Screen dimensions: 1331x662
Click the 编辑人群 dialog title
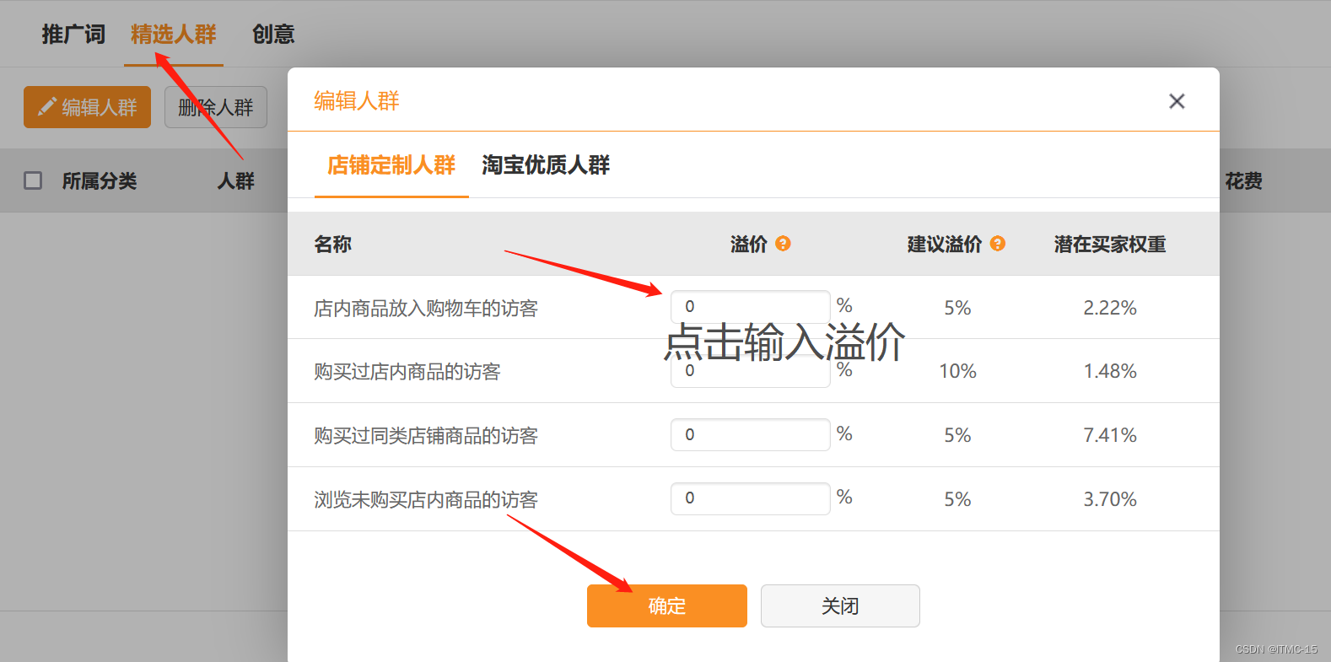pyautogui.click(x=357, y=101)
